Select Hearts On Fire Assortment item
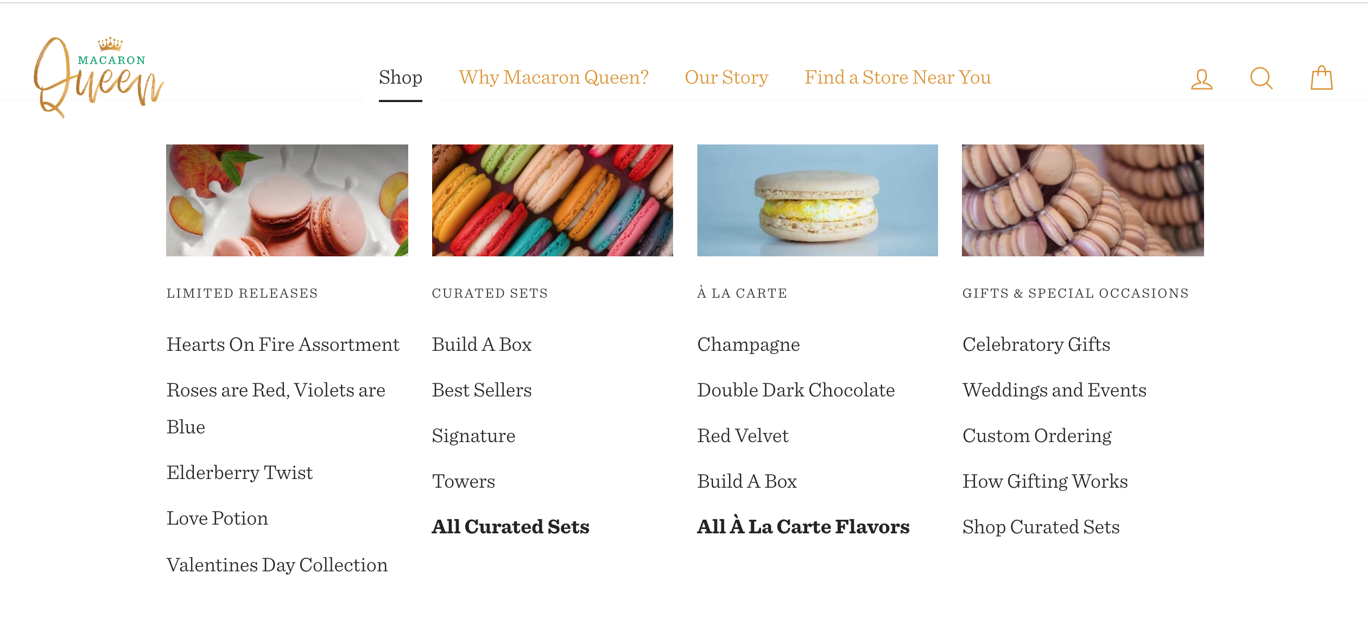Viewport: 1368px width, 630px height. tap(283, 343)
